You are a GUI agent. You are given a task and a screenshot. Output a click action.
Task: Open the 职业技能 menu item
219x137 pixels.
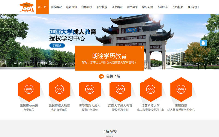(x=102, y=7)
